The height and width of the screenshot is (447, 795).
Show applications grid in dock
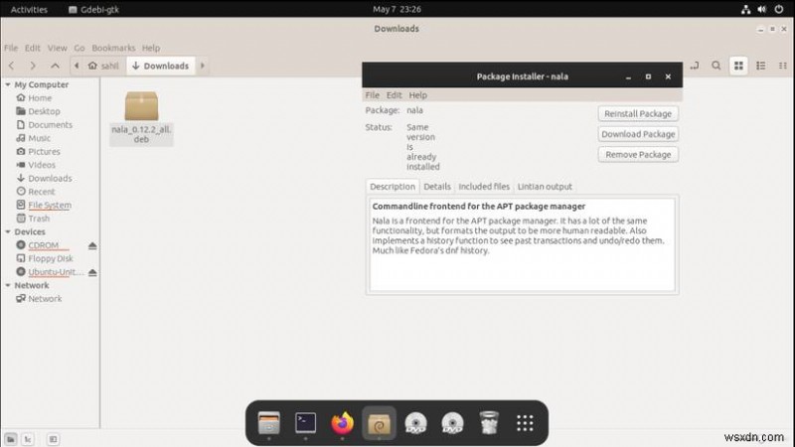click(x=525, y=423)
